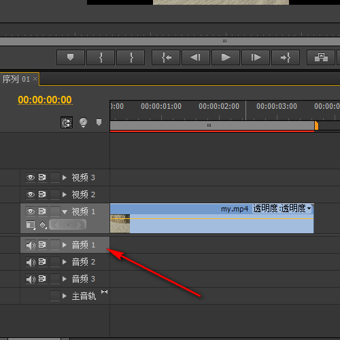Select the my.mp4 clip in timeline
The image size is (340, 340).
(211, 218)
